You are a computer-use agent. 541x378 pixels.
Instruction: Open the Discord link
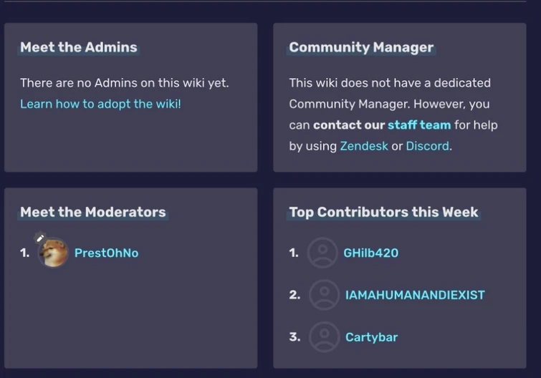[428, 146]
